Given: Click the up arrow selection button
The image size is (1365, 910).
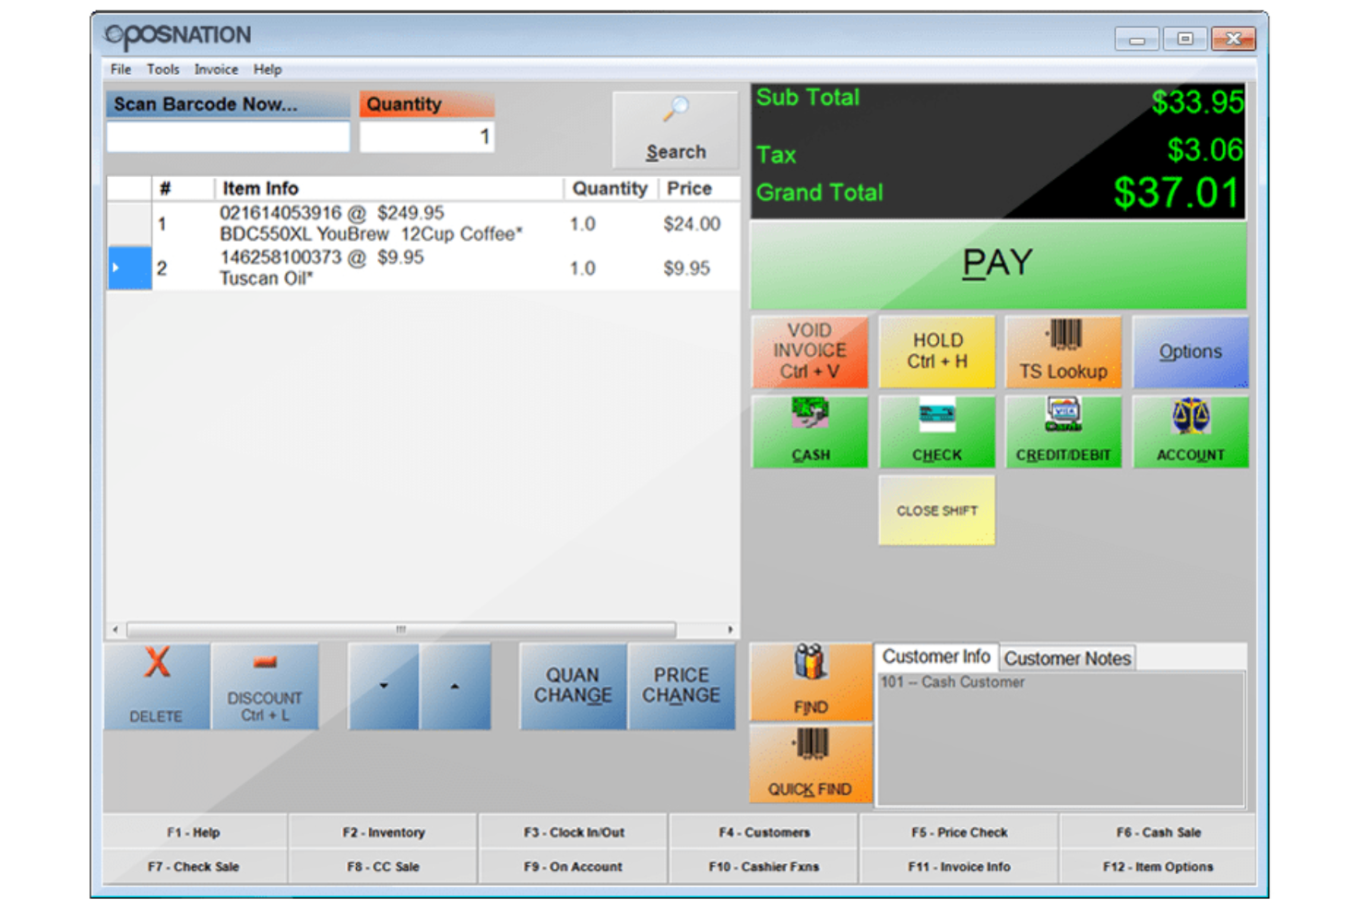Looking at the screenshot, I should 456,686.
